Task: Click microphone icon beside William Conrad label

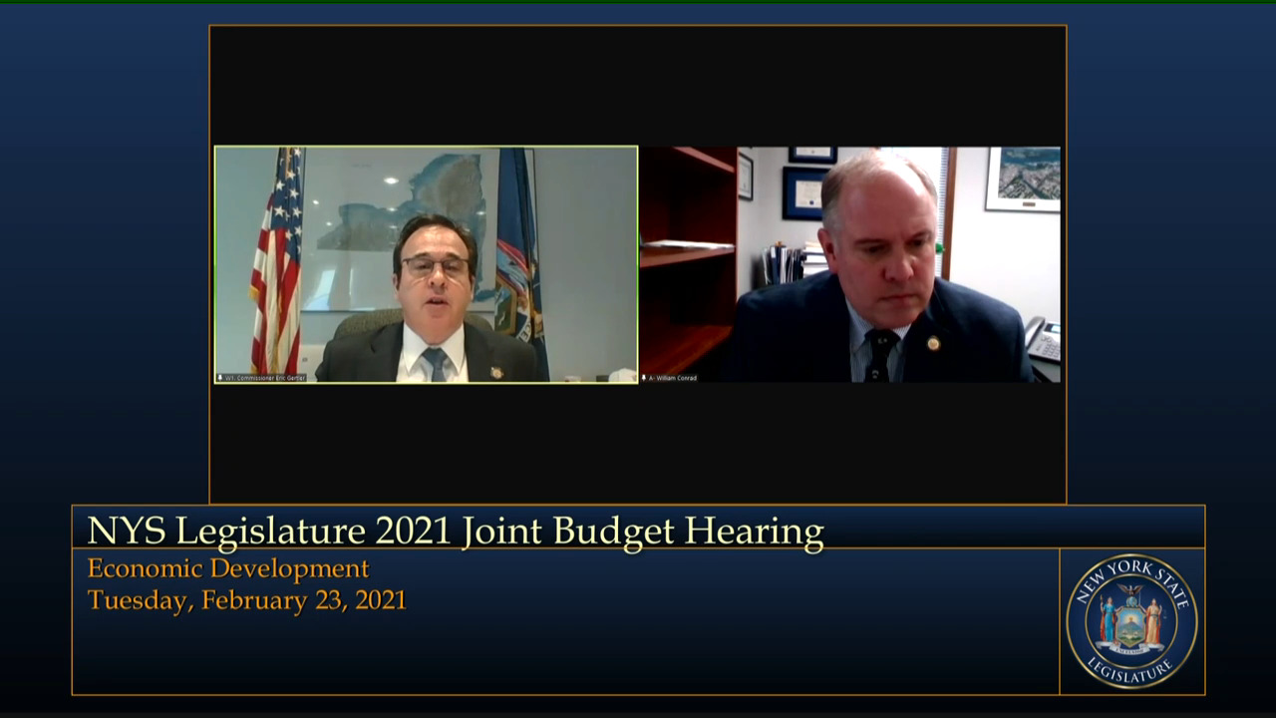Action: point(645,378)
